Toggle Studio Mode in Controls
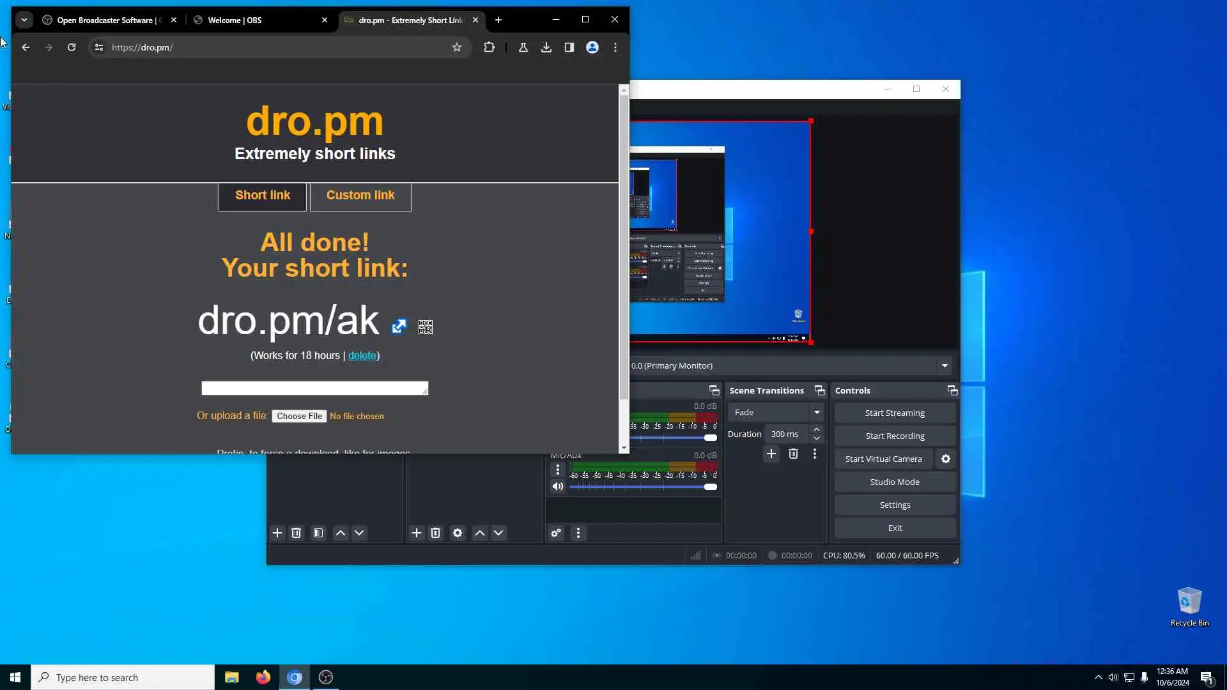The image size is (1227, 690). (x=895, y=482)
